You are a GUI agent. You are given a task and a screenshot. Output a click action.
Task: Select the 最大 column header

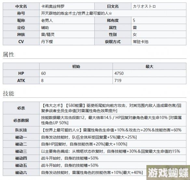pos(149,66)
